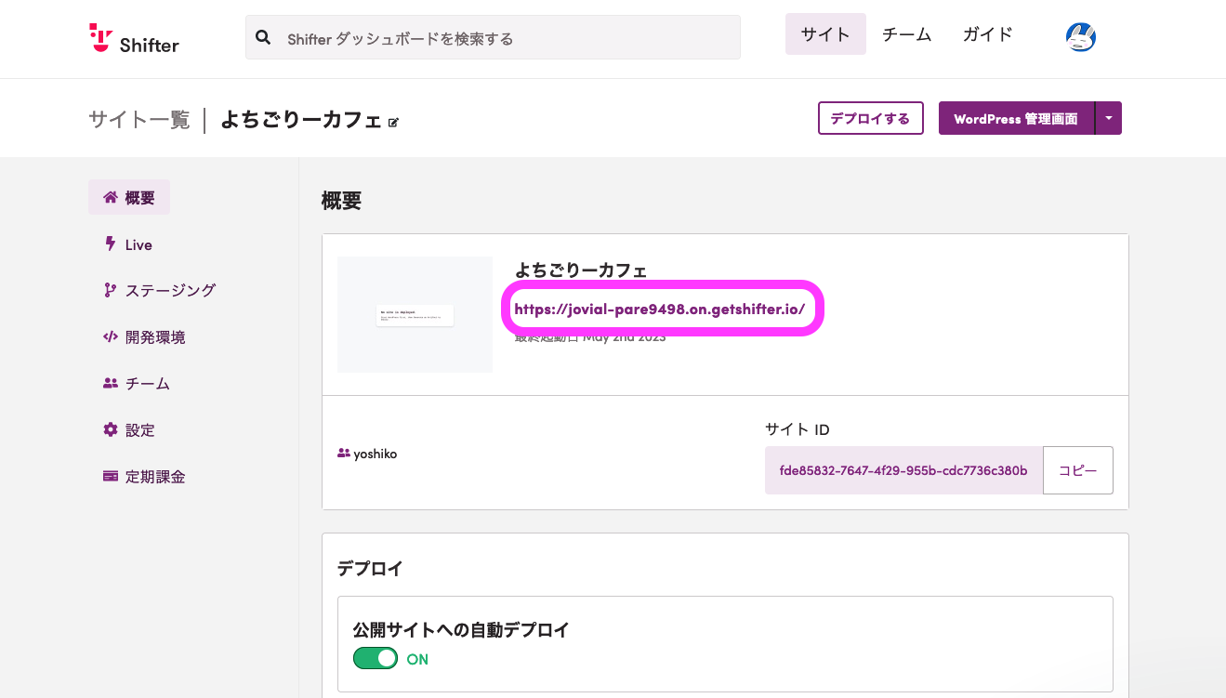
Task: Click the 概要 page heading
Action: tap(341, 200)
